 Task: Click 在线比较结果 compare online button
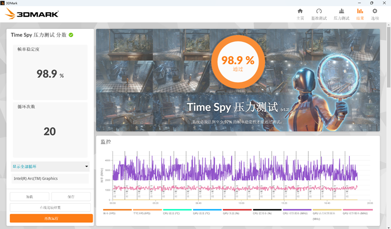pyautogui.click(x=50, y=207)
